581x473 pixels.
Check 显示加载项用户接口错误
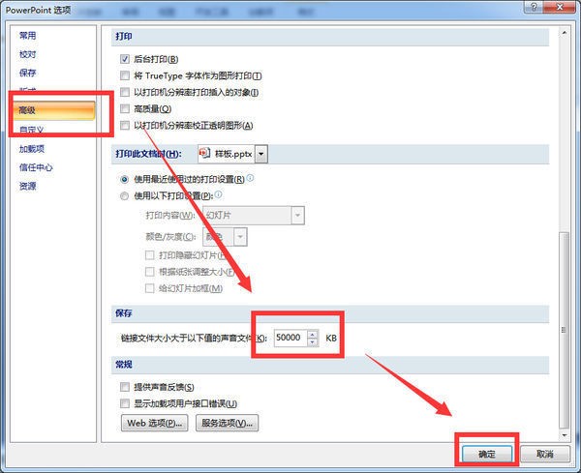click(125, 403)
